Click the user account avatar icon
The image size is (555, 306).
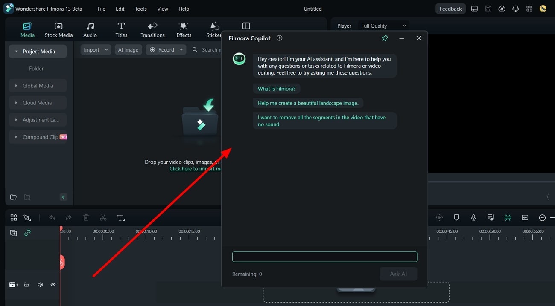543,9
